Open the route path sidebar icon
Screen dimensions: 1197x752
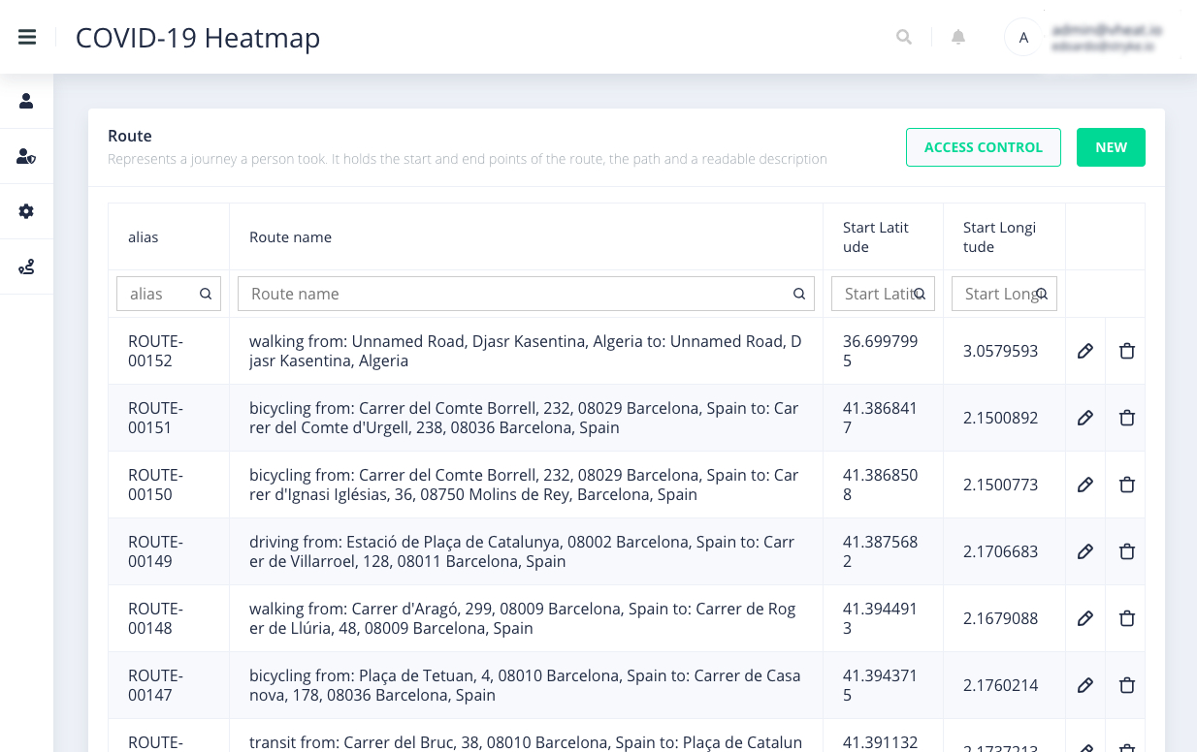[x=26, y=266]
